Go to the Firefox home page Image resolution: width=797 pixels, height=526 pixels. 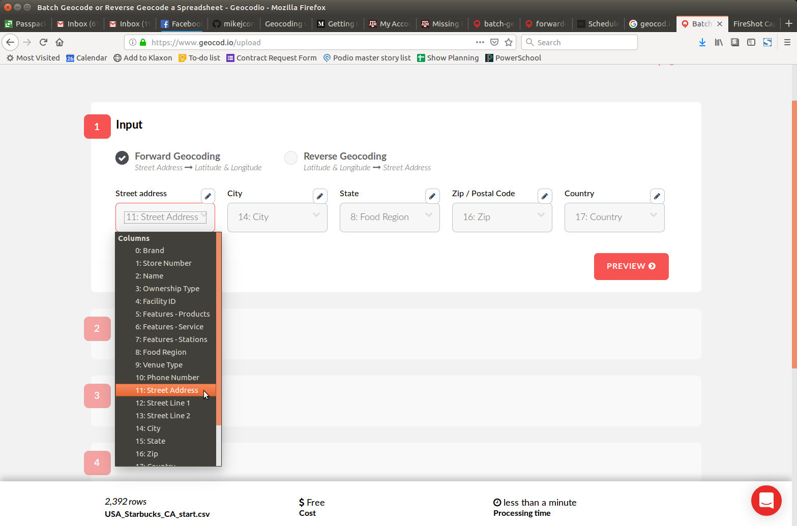click(x=60, y=42)
